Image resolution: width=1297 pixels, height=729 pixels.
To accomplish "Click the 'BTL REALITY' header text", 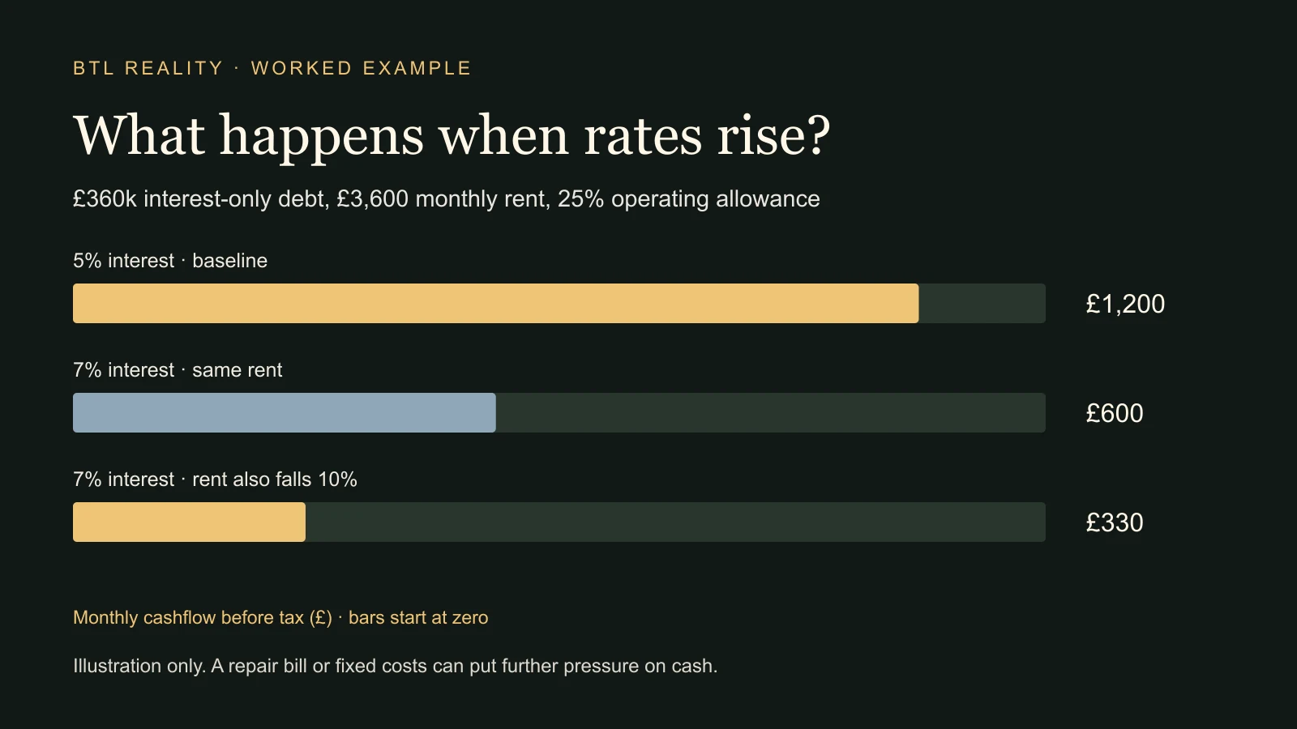I will point(148,68).
